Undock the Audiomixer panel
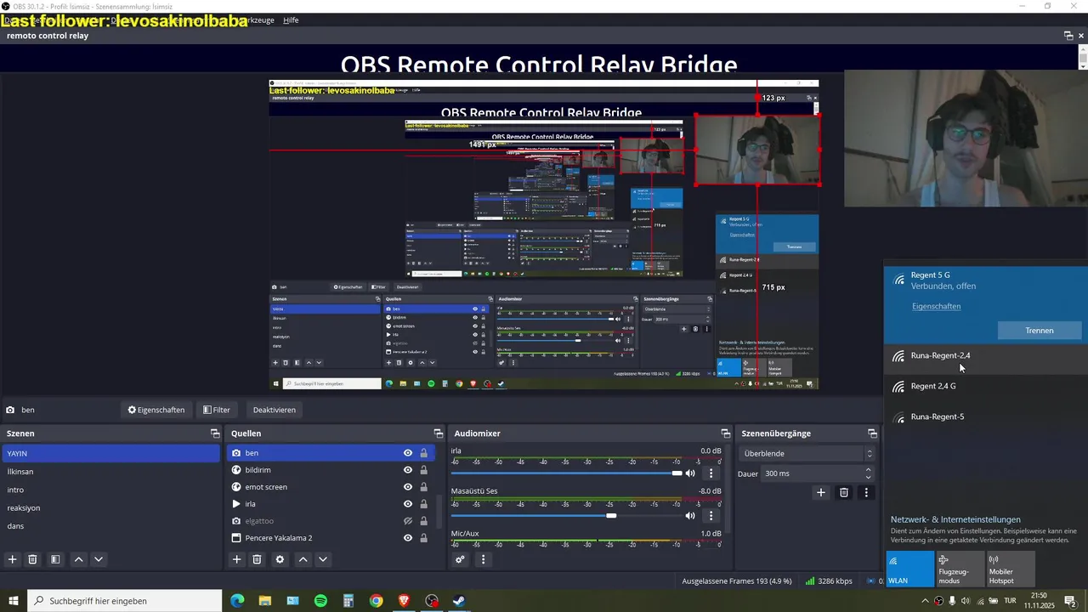The image size is (1088, 612). pos(726,433)
